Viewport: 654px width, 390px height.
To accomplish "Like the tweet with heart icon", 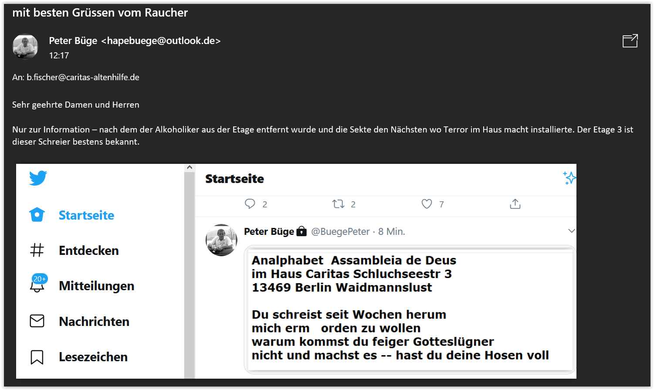I will pos(427,204).
